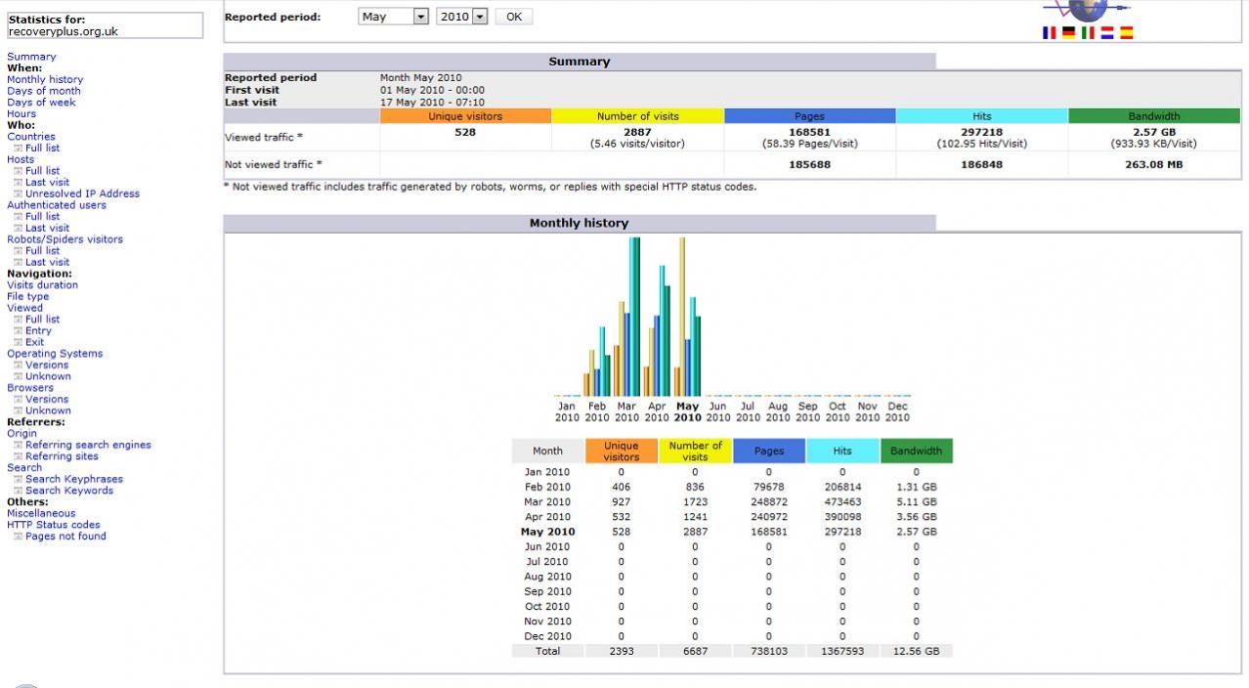This screenshot has height=688, width=1249.
Task: Navigate to Visits duration section
Action: (42, 285)
